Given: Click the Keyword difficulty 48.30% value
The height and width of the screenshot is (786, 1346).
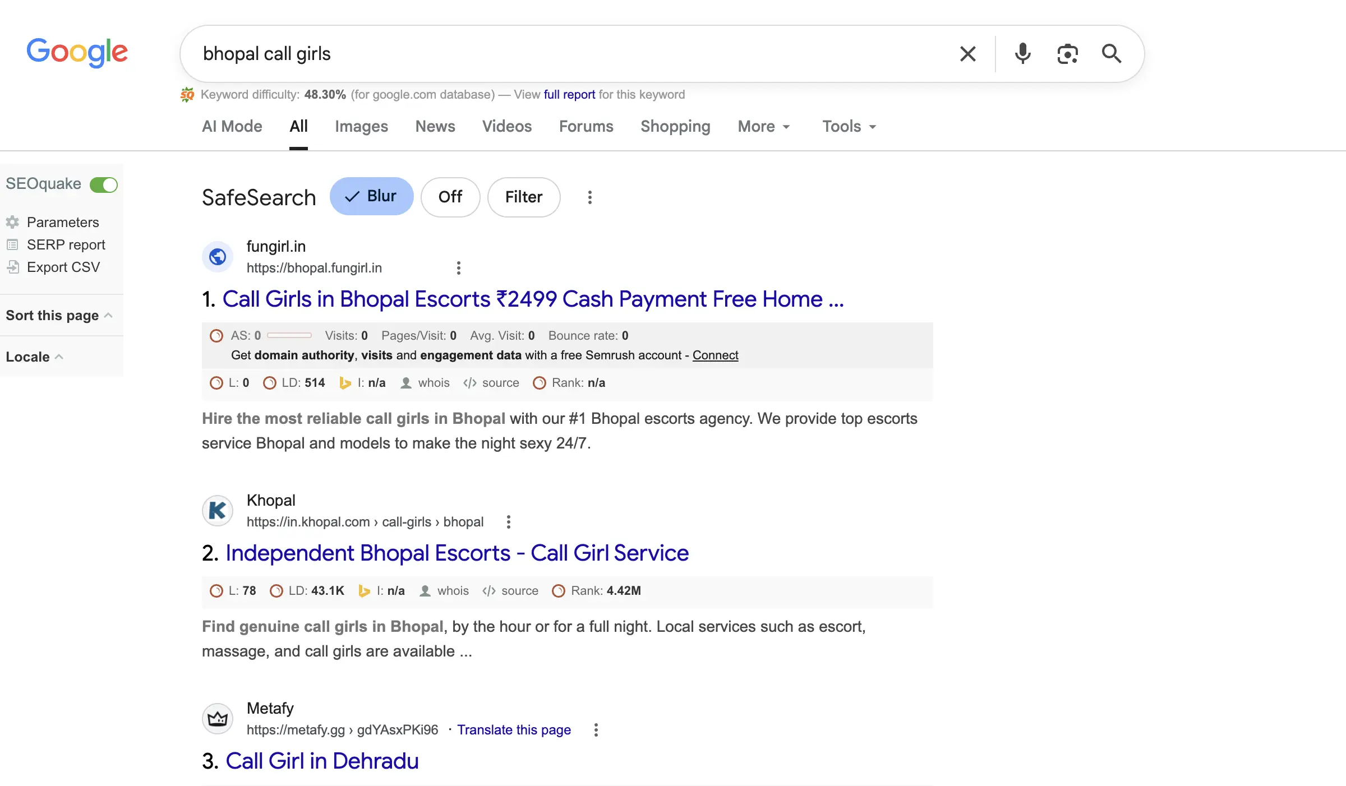Looking at the screenshot, I should point(325,95).
